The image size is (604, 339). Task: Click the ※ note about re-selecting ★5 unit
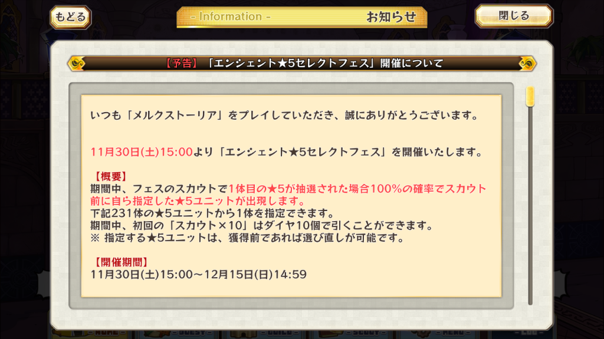[247, 238]
